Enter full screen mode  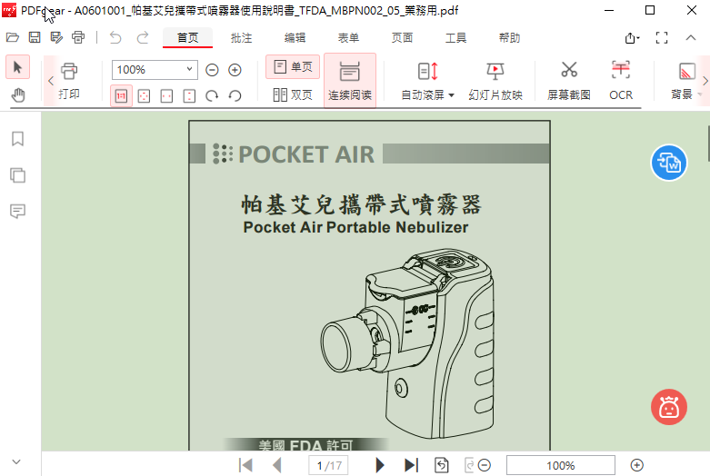pos(662,38)
